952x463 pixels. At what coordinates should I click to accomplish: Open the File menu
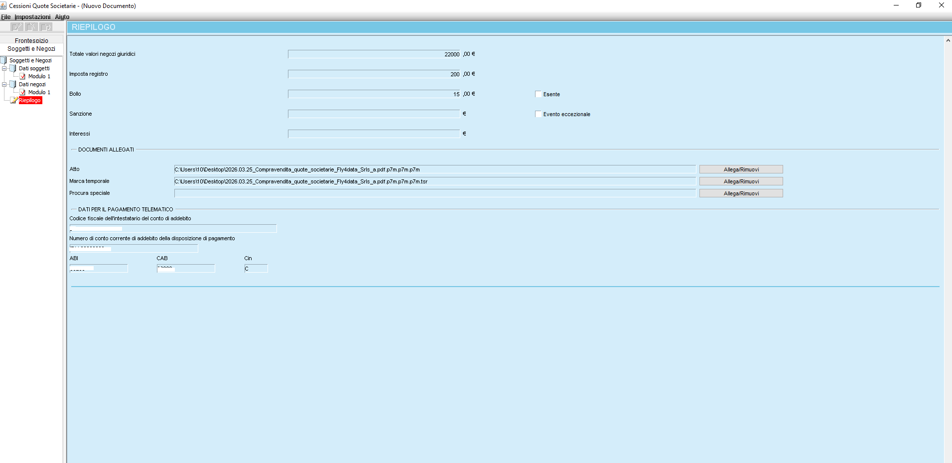(x=6, y=17)
